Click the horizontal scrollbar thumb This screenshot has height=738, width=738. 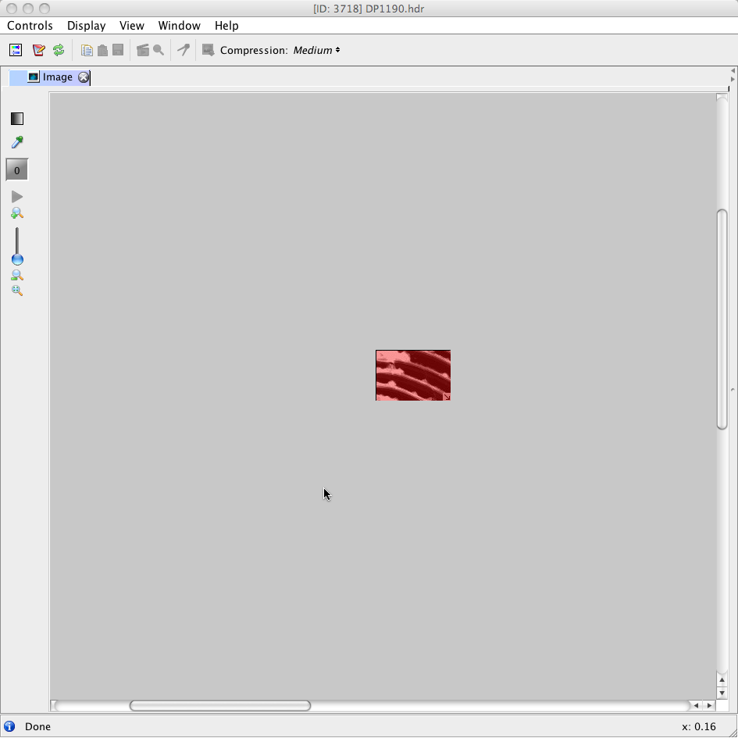click(219, 705)
